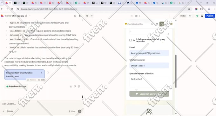The height and width of the screenshot is (116, 216).
Task: Click the Our Wedding Day logo
Action: point(134,24)
